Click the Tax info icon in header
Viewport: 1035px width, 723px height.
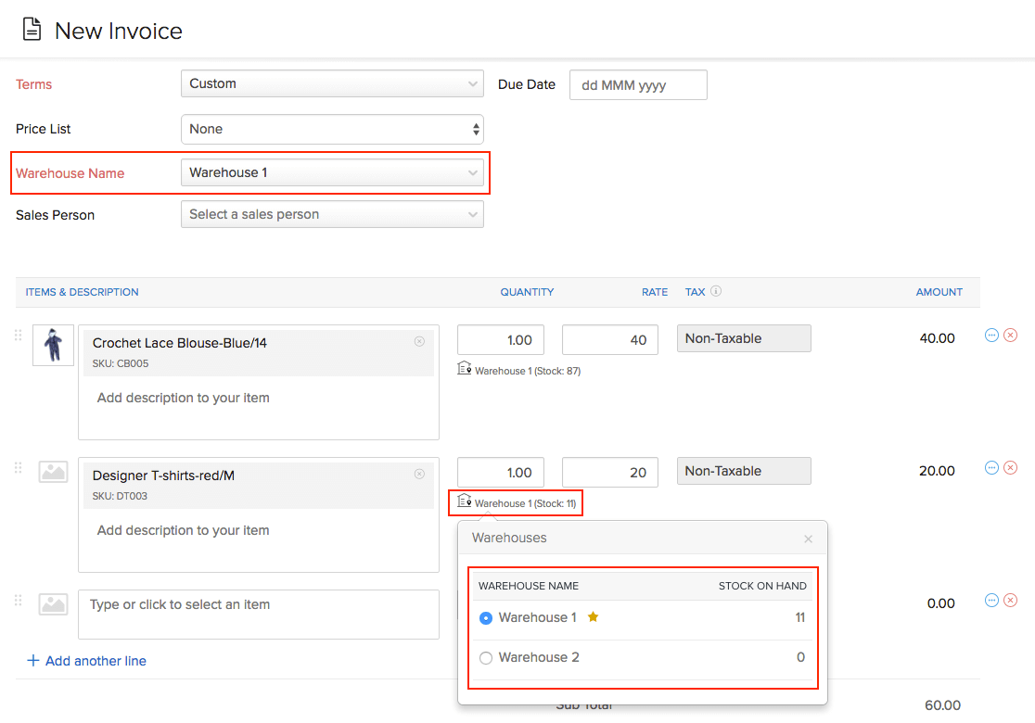coord(716,291)
